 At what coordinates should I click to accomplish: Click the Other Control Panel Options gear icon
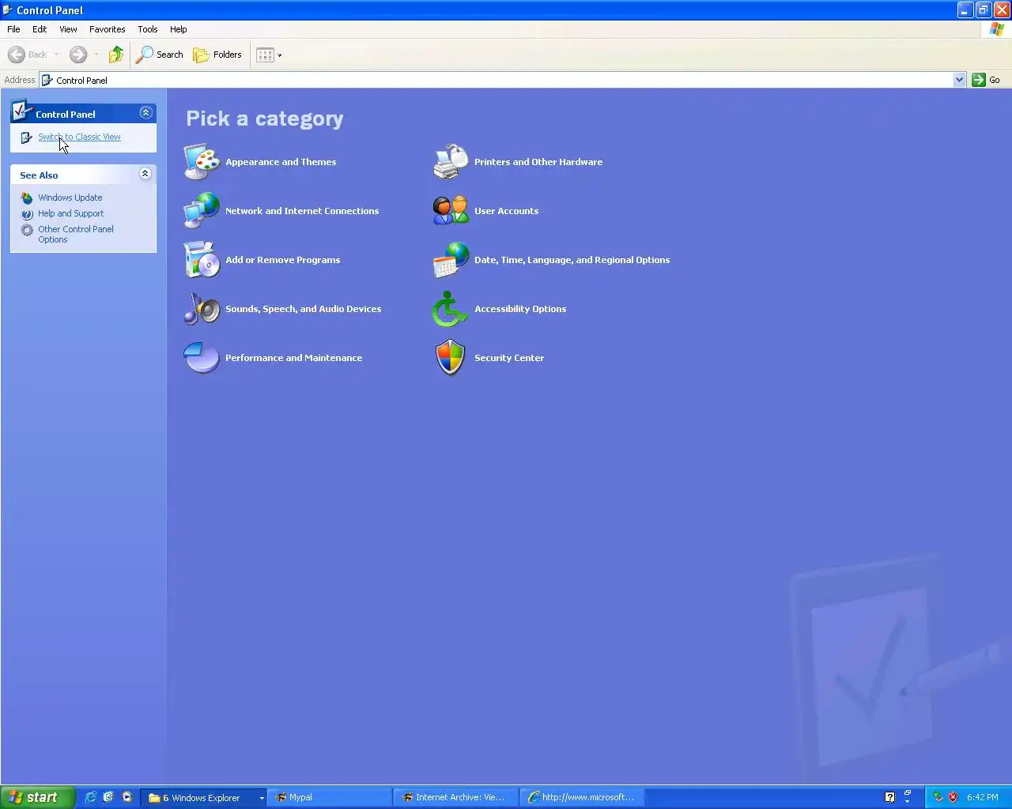27,230
